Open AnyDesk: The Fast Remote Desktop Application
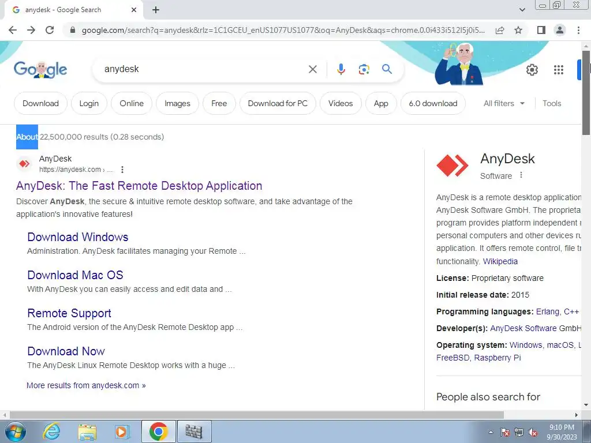 (x=139, y=186)
